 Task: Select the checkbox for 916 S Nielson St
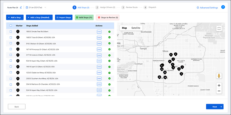[x=11, y=43]
